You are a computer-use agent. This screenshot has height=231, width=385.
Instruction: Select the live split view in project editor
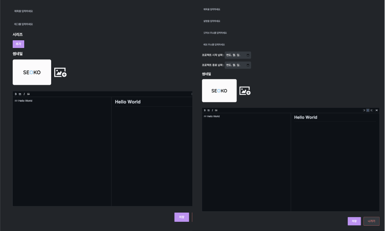pos(368,110)
